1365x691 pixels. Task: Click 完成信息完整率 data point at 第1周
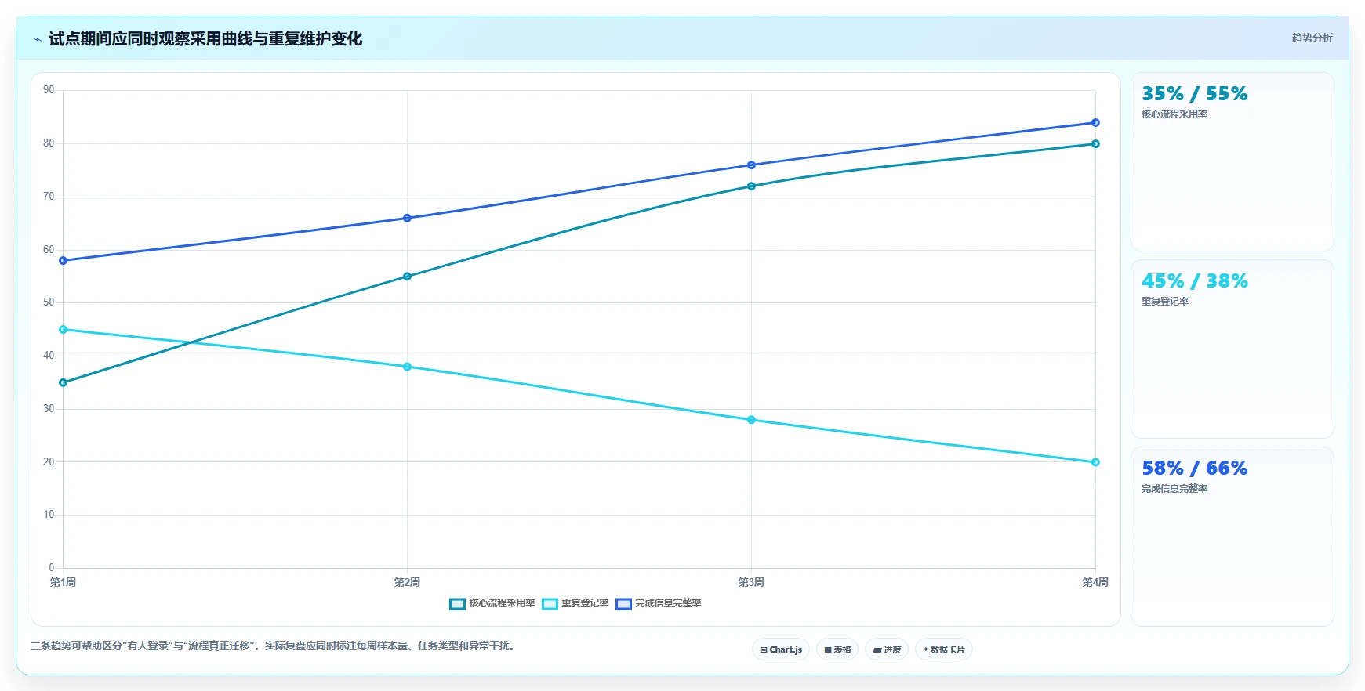[x=63, y=261]
